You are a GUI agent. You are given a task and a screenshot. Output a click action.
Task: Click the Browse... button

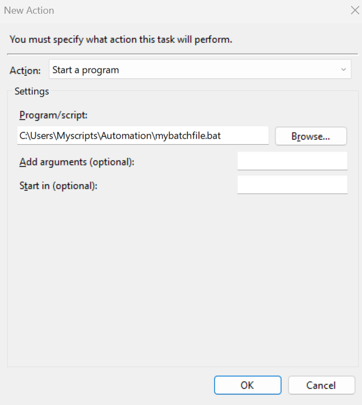click(x=311, y=136)
